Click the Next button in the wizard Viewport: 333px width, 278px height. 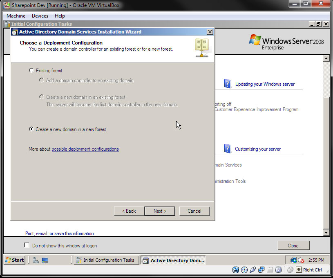coord(160,211)
